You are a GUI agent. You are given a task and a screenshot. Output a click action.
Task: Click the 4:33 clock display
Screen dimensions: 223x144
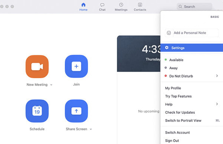(151, 49)
